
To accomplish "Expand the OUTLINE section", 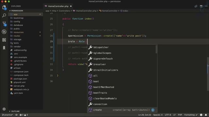I will pos(15,111).
